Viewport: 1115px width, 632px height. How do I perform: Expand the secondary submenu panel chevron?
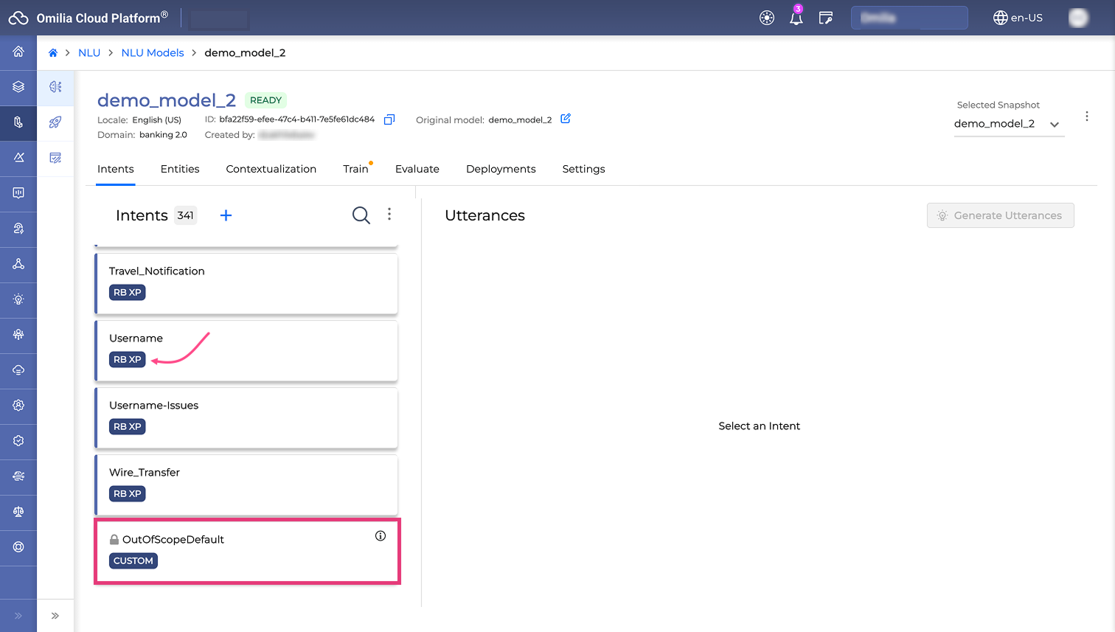(55, 616)
